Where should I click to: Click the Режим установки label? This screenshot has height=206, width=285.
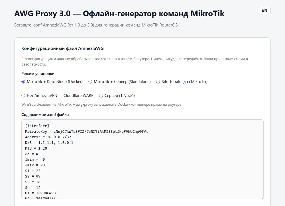38,74
